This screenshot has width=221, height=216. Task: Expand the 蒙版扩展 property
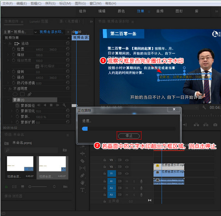click(x=12, y=122)
